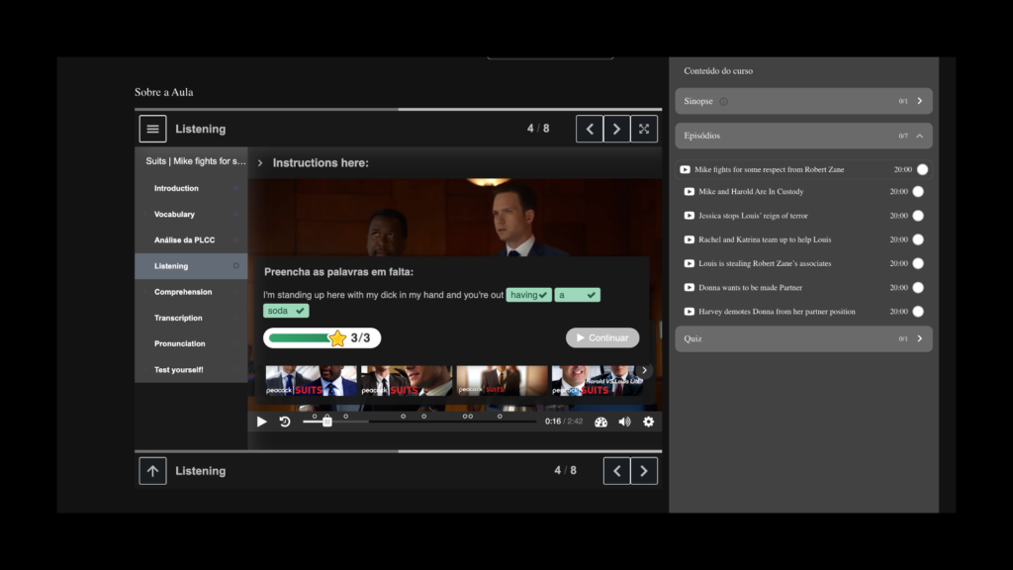The image size is (1013, 570).
Task: Expand the 'Instructions here:' chevron
Action: tap(260, 163)
